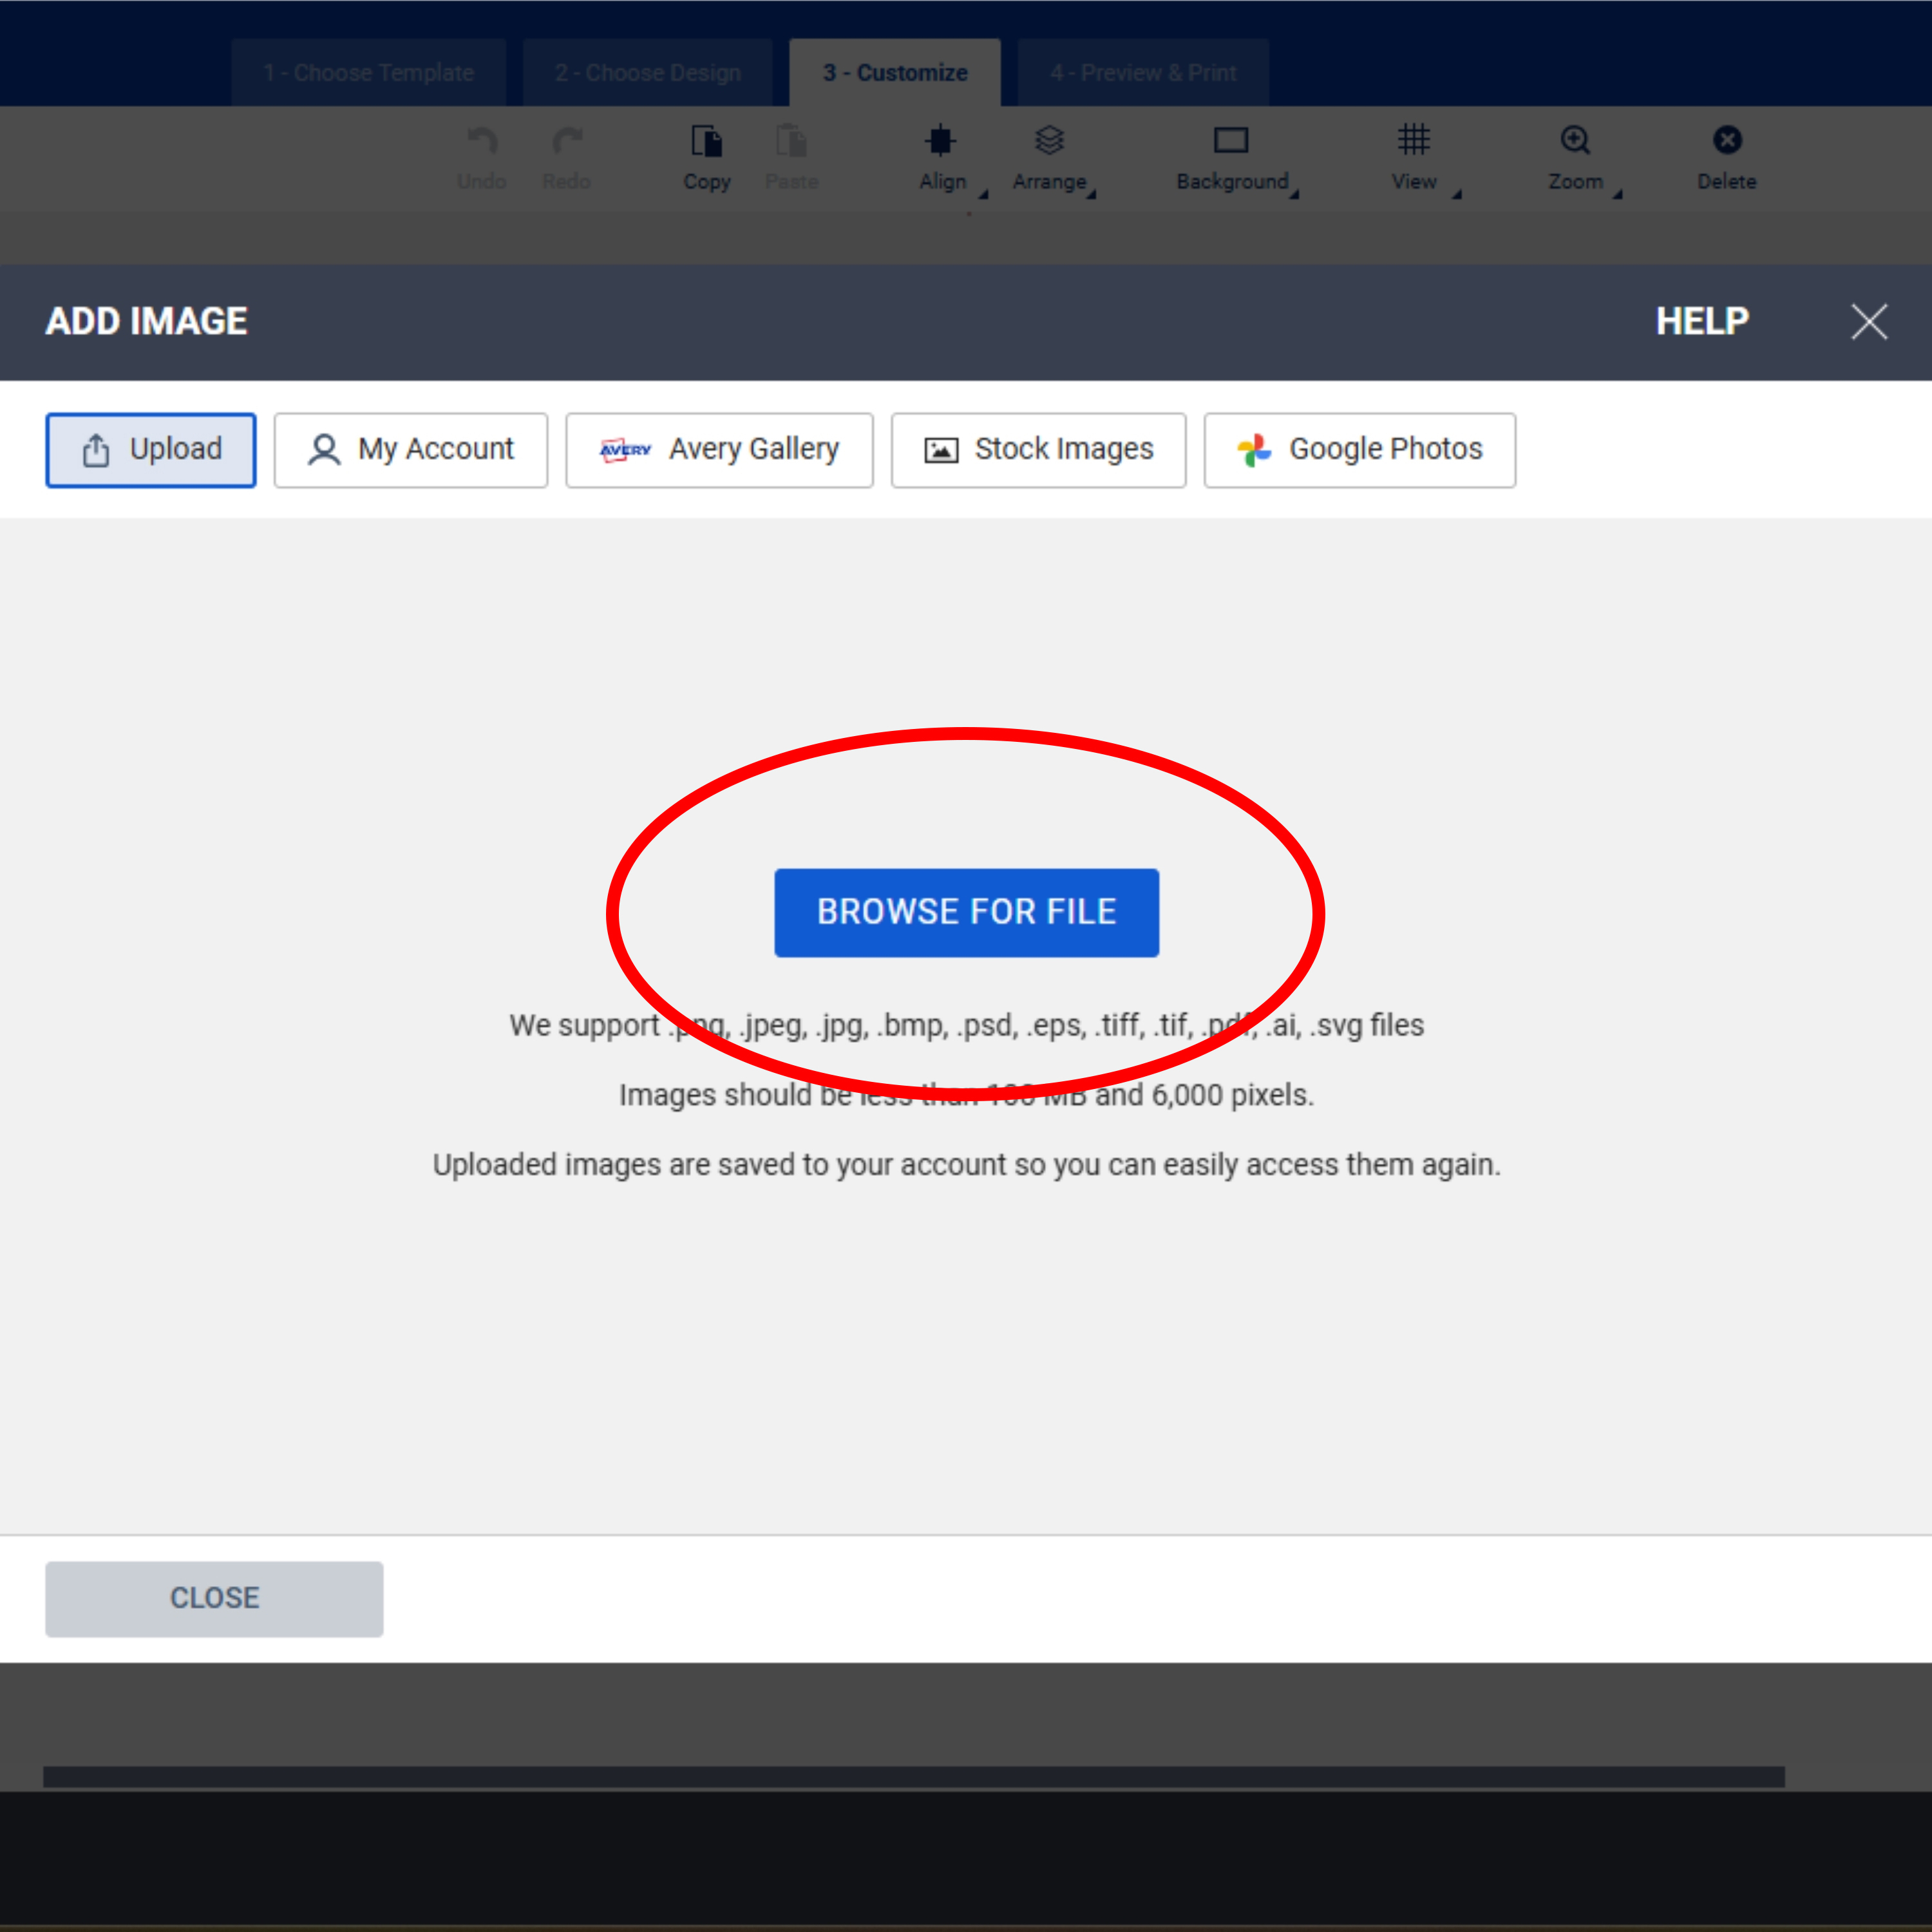Viewport: 1932px width, 1932px height.
Task: Switch to the Preview & Print tab
Action: coord(1142,72)
